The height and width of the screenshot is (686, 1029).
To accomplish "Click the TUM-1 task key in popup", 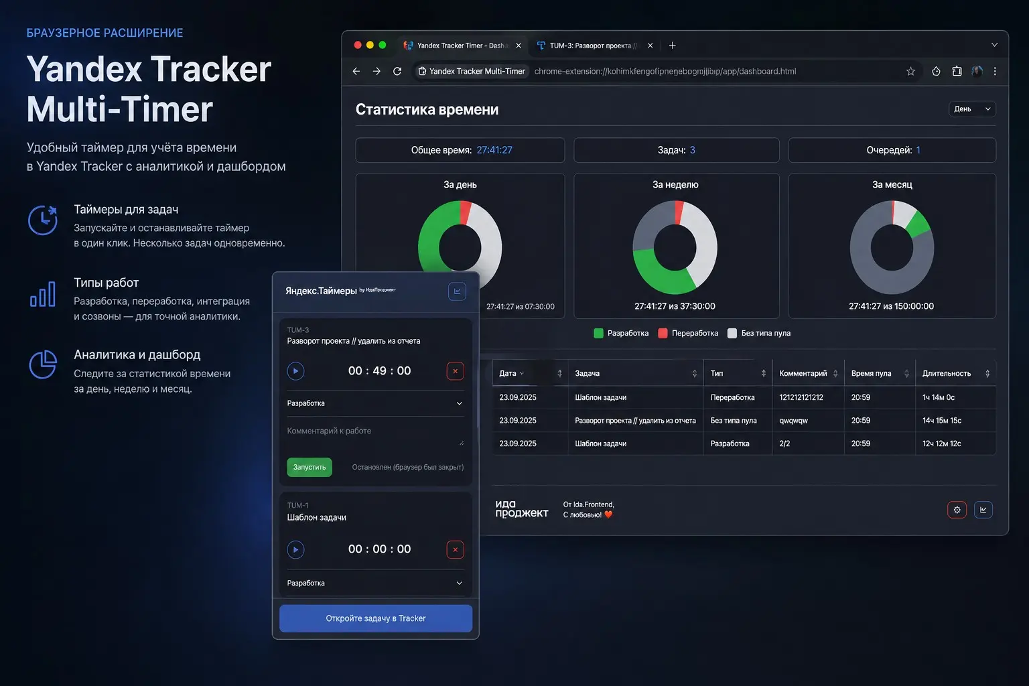I will coord(297,506).
